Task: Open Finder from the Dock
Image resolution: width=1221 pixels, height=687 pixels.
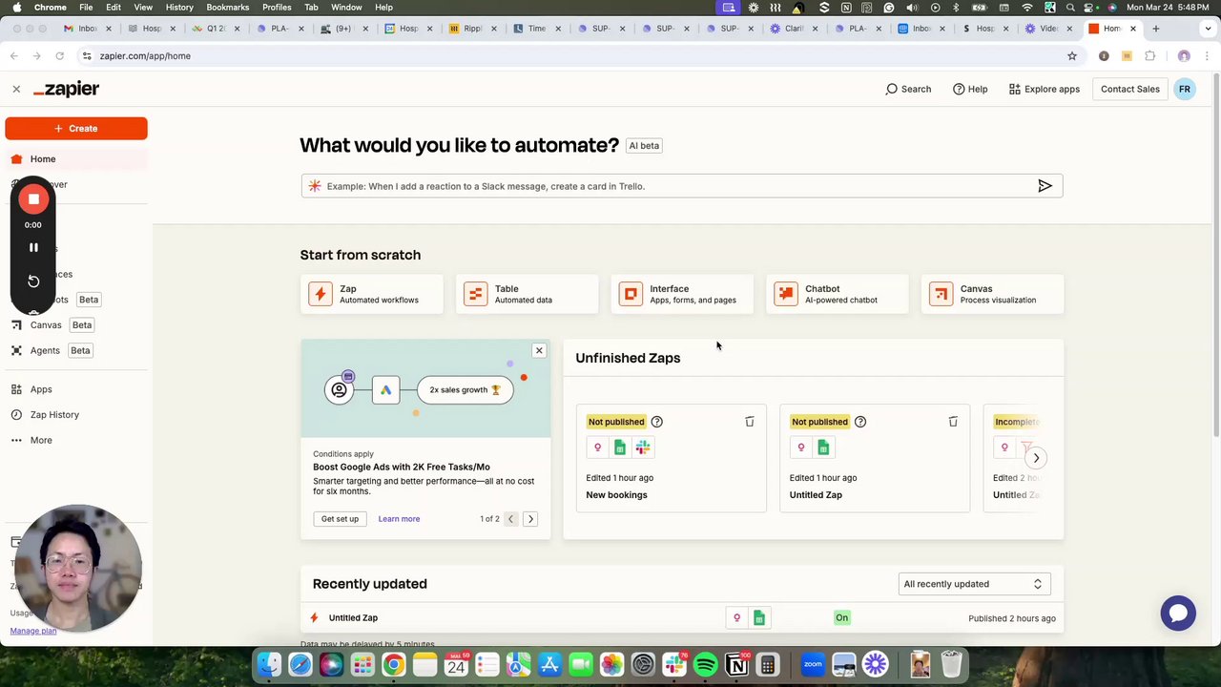Action: (270, 664)
